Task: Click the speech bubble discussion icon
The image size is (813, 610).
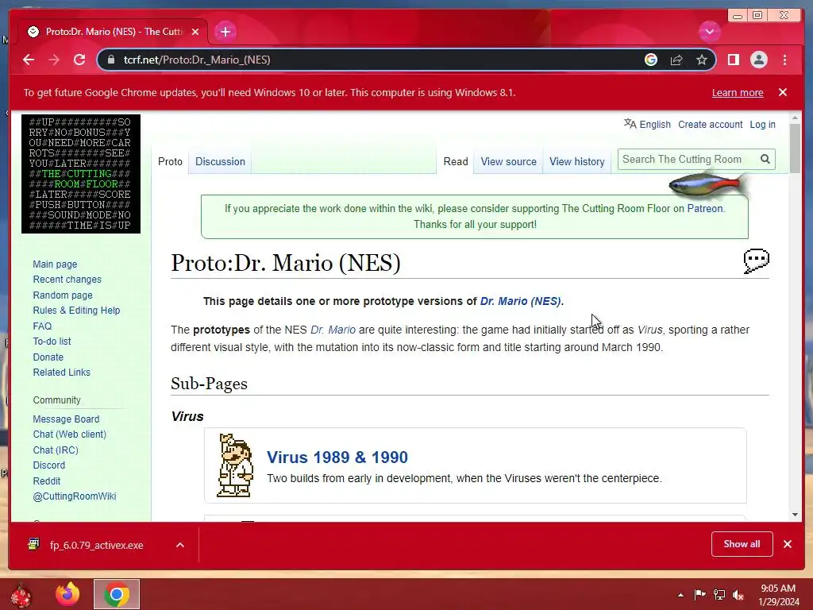Action: (x=756, y=261)
